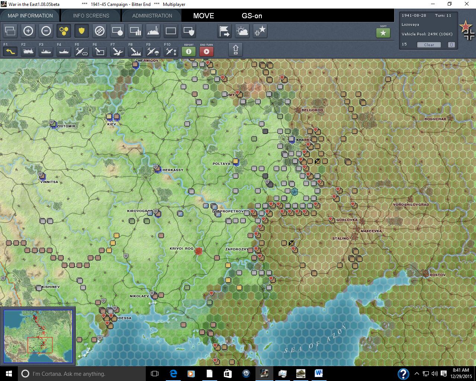Open the volume control in system tray
This screenshot has width=476, height=381.
(434, 374)
